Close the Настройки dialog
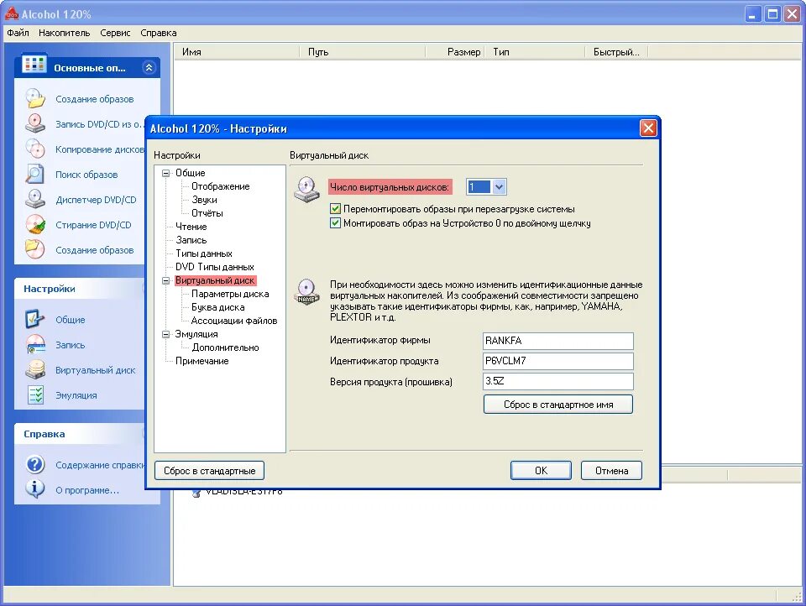 coord(647,128)
